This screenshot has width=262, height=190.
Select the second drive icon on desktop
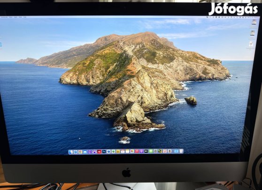[x=253, y=33]
